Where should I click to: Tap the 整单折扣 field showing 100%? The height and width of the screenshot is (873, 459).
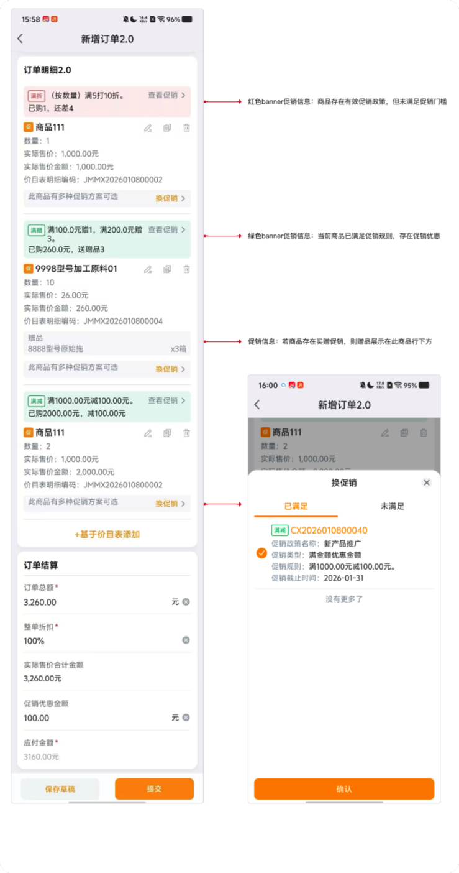[107, 640]
